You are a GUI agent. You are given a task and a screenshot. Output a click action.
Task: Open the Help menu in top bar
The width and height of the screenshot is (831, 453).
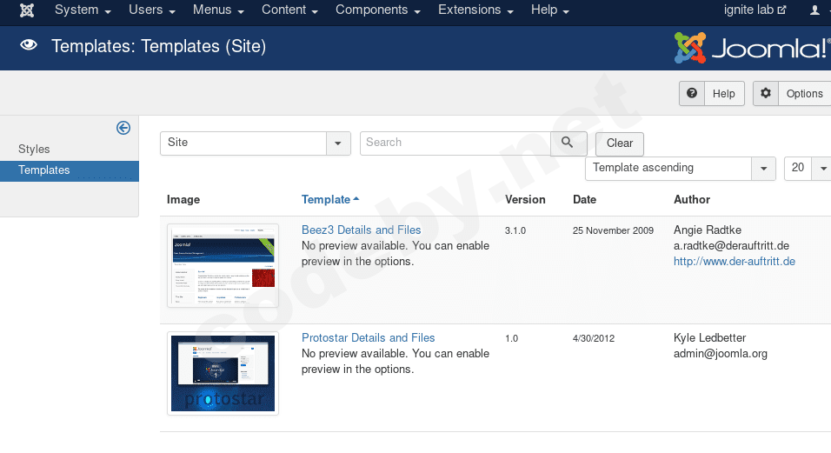550,10
